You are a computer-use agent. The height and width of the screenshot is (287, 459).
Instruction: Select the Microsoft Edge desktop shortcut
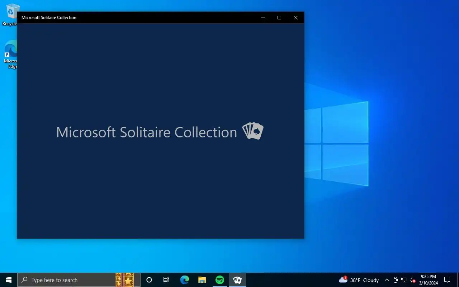click(10, 54)
